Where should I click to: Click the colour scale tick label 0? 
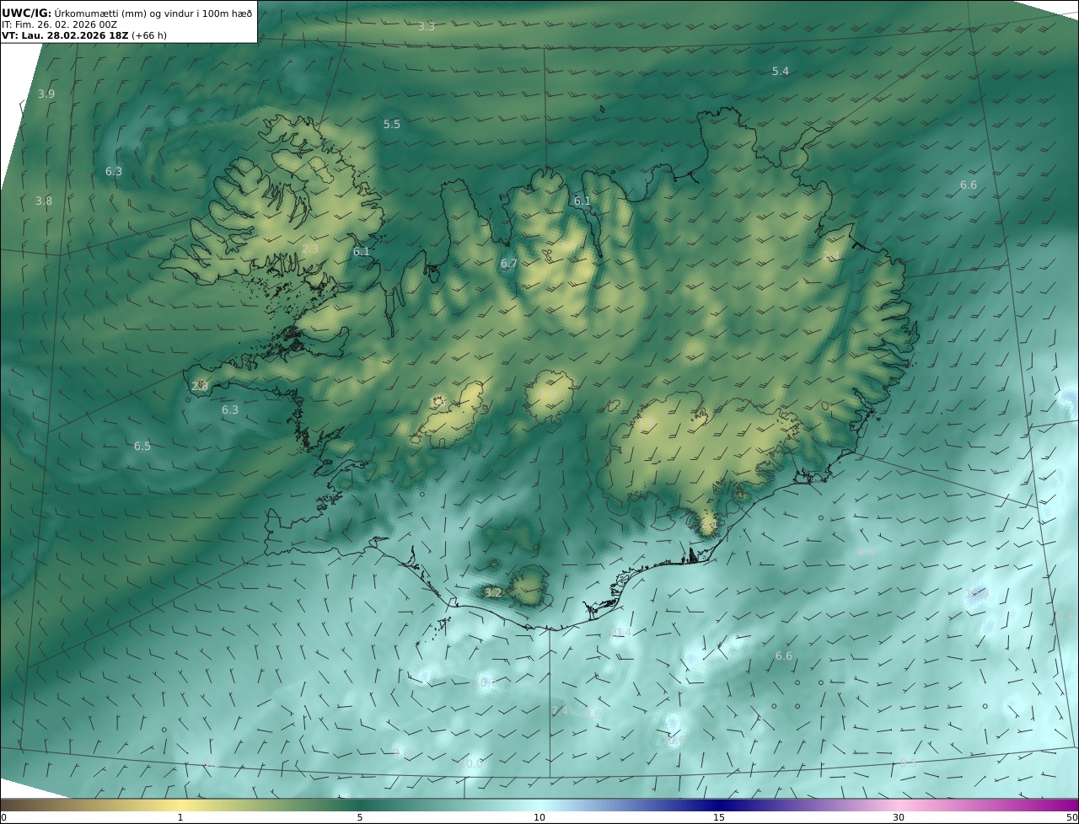coord(3,817)
